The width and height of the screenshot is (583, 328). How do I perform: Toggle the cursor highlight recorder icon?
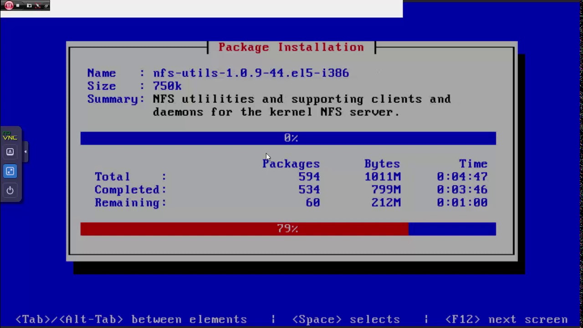pyautogui.click(x=38, y=5)
